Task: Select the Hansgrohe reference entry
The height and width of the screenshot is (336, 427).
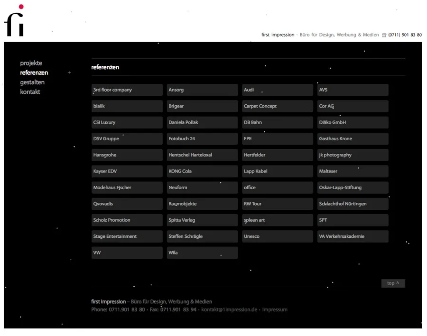Action: 127,155
